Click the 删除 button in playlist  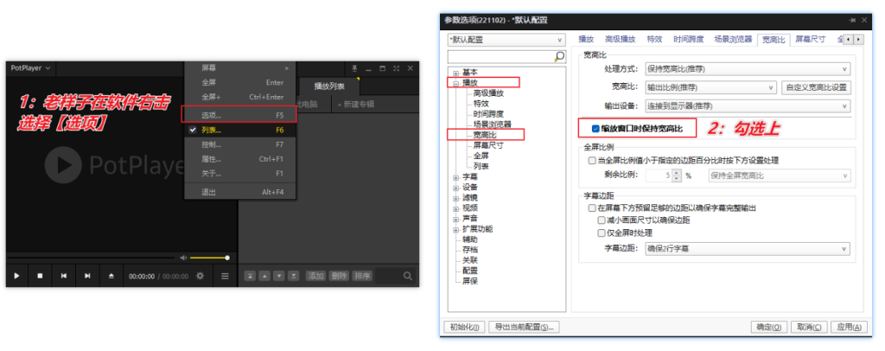339,276
